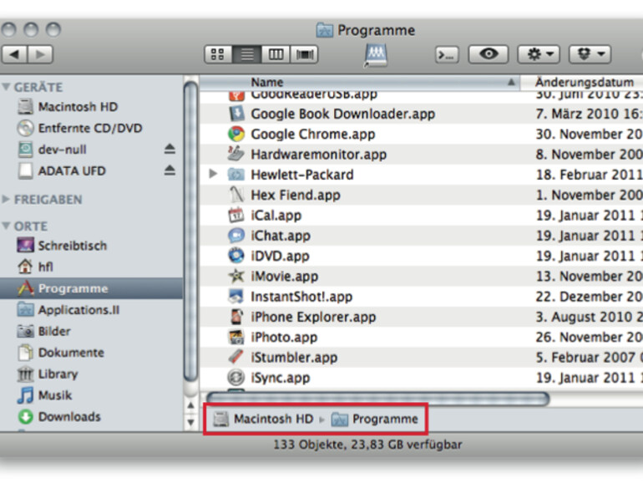Click the iDVD app icon
The width and height of the screenshot is (643, 483).
click(236, 256)
